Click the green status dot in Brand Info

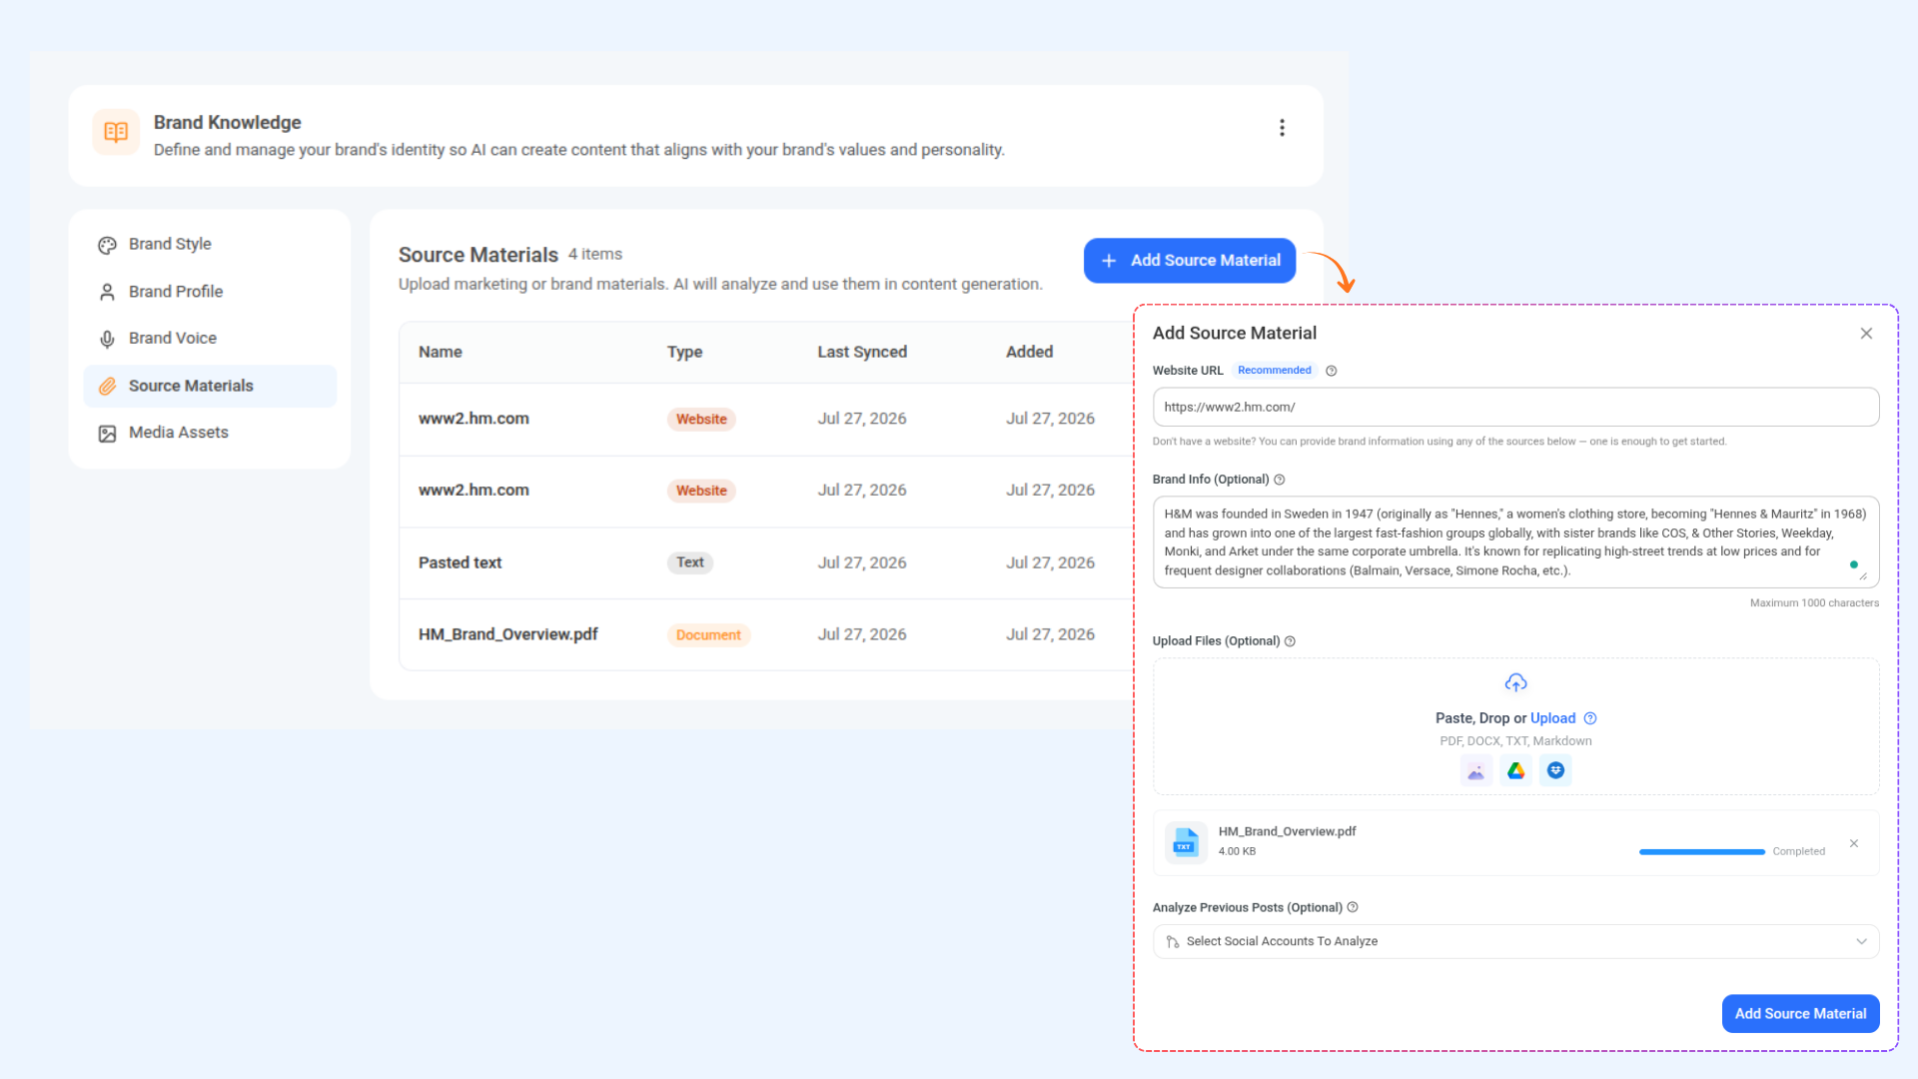1854,564
